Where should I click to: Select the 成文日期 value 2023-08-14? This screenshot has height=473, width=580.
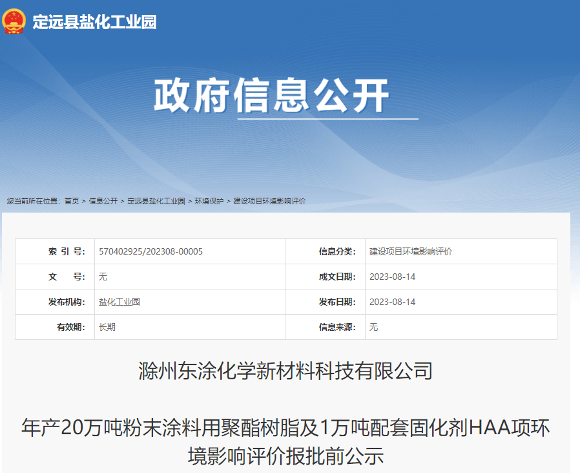click(x=392, y=277)
